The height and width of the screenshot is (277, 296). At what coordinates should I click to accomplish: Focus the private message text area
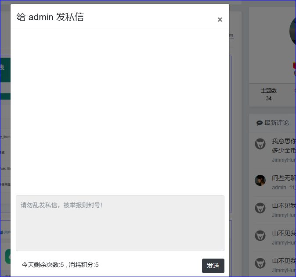pyautogui.click(x=120, y=223)
